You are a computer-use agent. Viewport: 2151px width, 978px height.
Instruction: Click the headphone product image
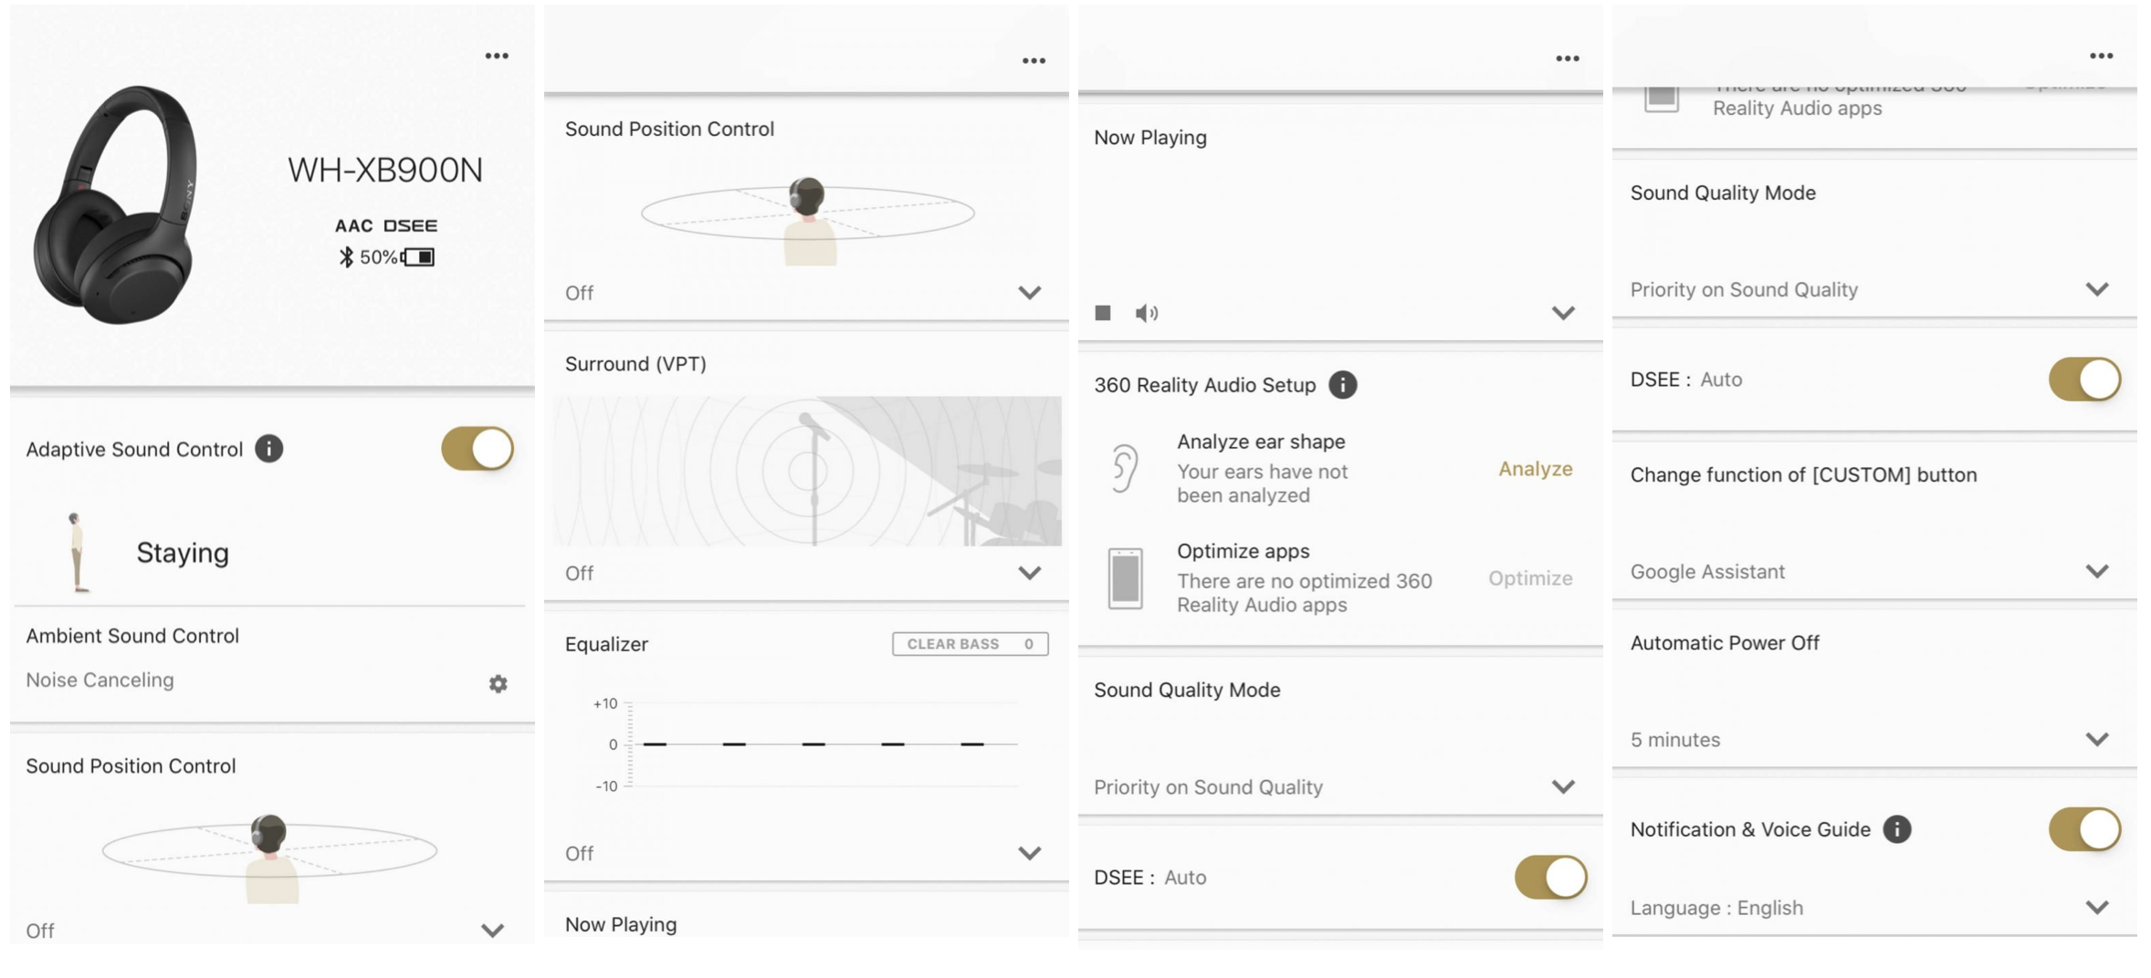(115, 205)
